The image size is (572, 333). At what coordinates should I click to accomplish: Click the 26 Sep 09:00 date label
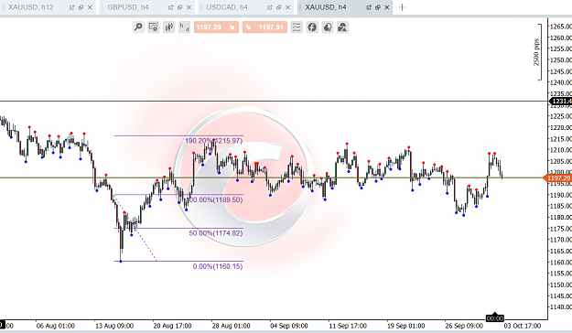(464, 326)
